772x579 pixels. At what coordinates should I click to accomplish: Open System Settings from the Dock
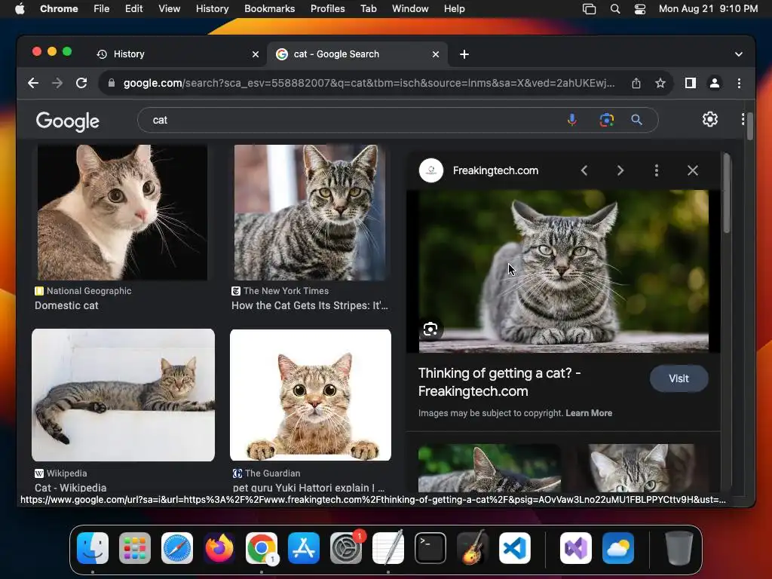tap(345, 548)
